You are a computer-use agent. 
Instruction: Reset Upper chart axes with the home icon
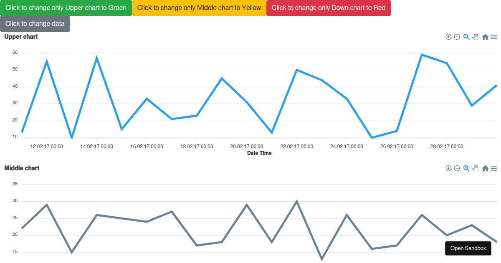(485, 37)
